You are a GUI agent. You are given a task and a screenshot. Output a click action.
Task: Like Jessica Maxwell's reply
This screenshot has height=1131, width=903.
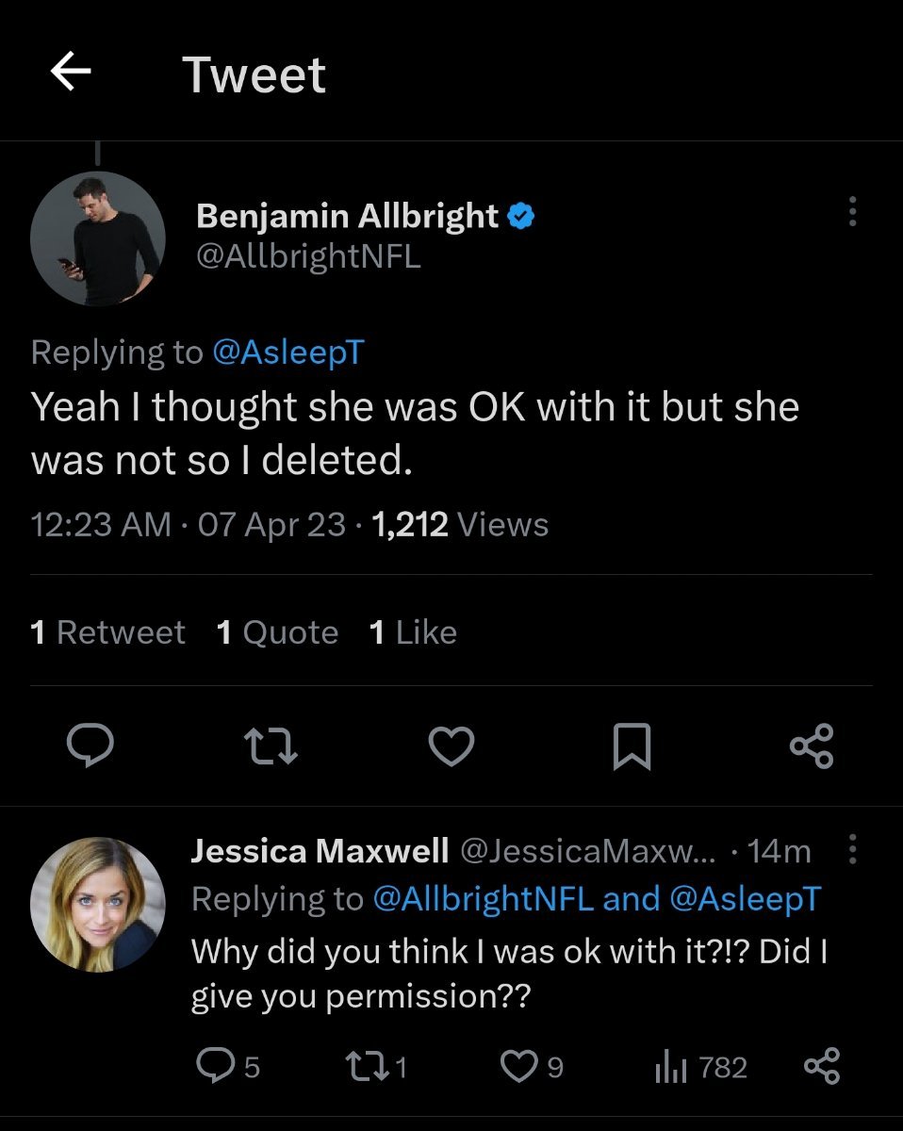pyautogui.click(x=517, y=1066)
